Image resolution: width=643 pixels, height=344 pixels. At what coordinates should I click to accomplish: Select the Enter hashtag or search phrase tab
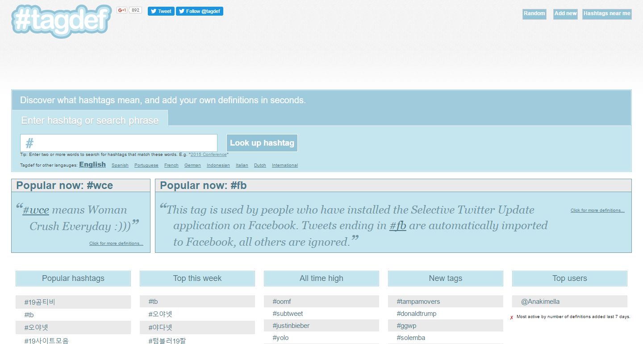pyautogui.click(x=90, y=120)
